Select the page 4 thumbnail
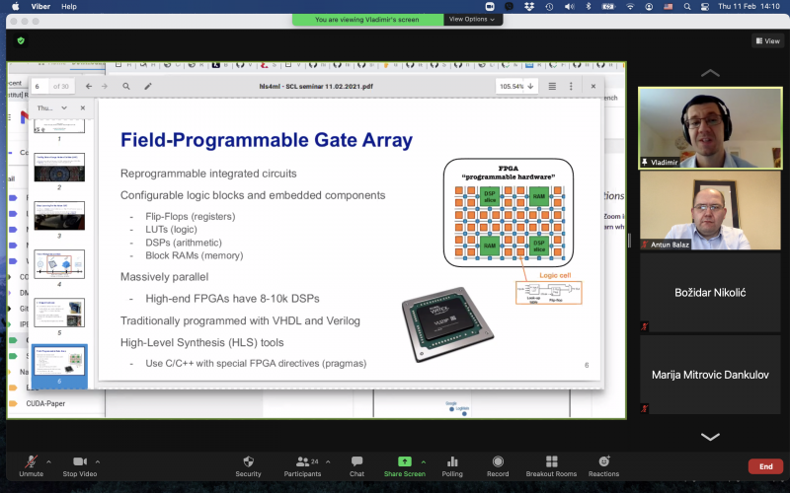Screen dimensions: 790x493 click(x=59, y=264)
